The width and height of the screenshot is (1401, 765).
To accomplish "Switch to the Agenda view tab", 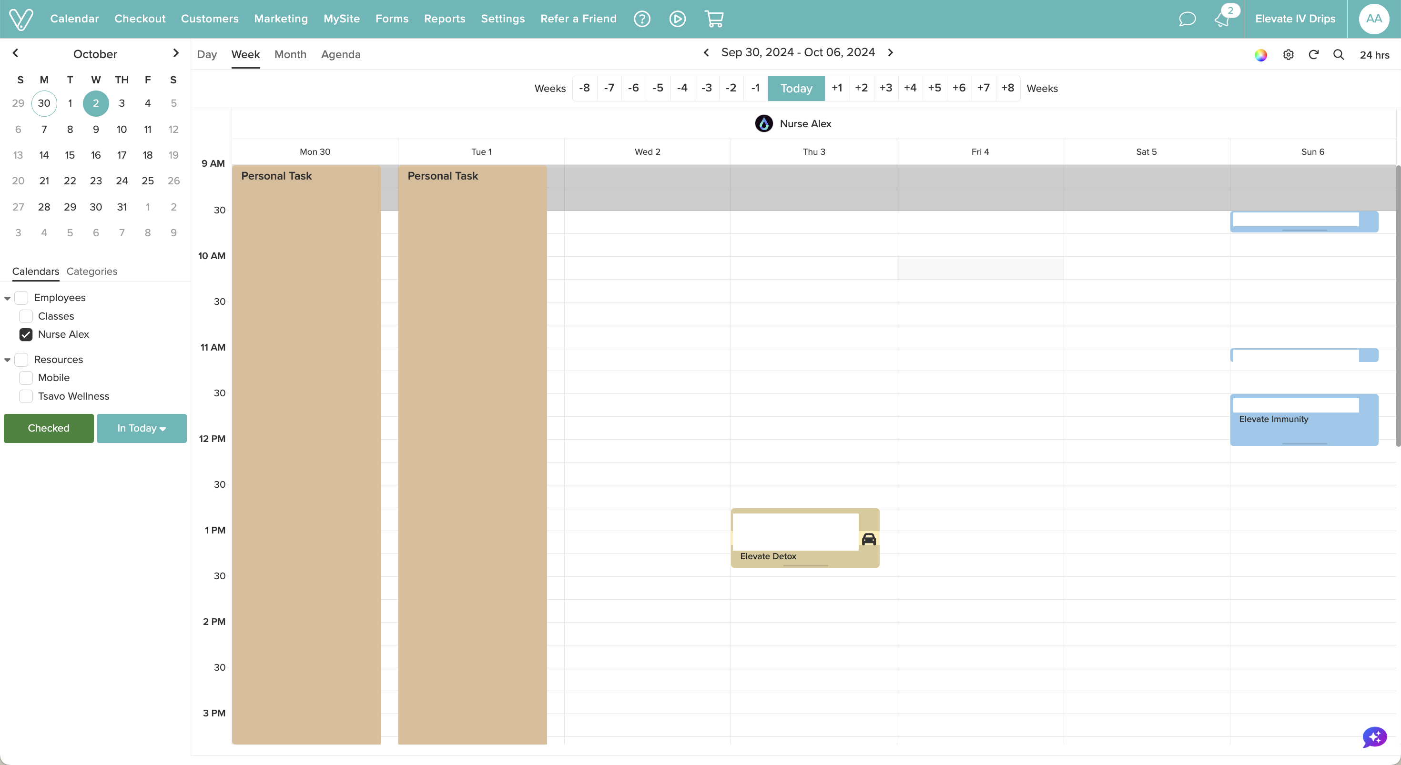I will point(340,54).
